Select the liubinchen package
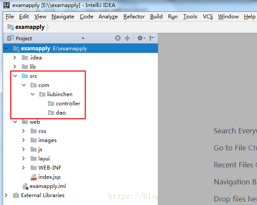The width and height of the screenshot is (257, 205). click(x=60, y=94)
